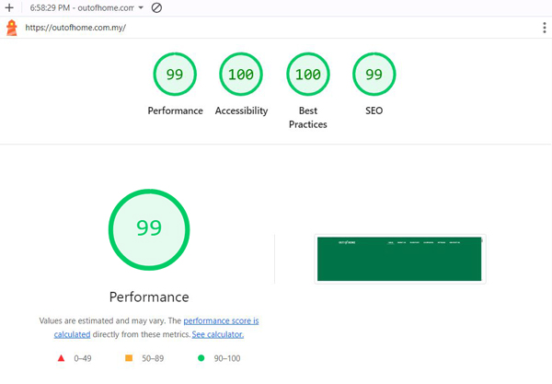Open the audited URL outofhome.com.my link
This screenshot has height=384, width=552.
tap(75, 28)
